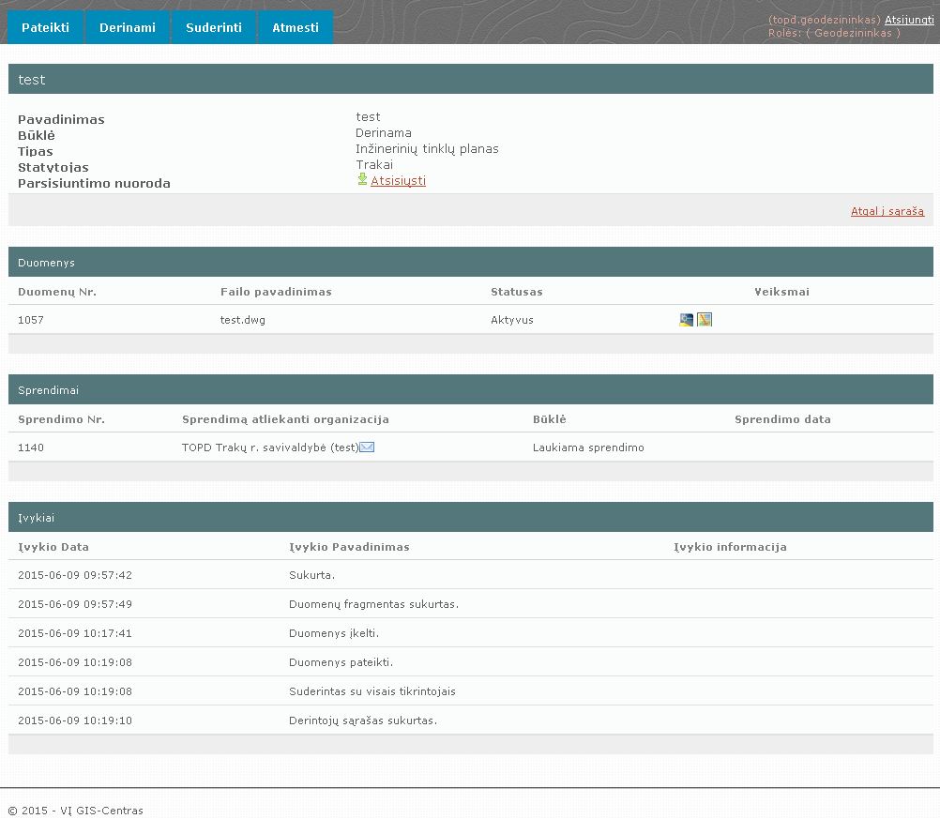The width and height of the screenshot is (940, 819).
Task: Click the Sprendimo data column header
Action: [782, 419]
